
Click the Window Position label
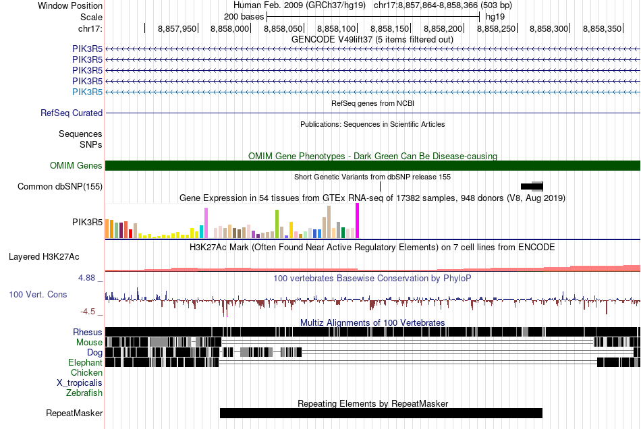click(x=70, y=5)
